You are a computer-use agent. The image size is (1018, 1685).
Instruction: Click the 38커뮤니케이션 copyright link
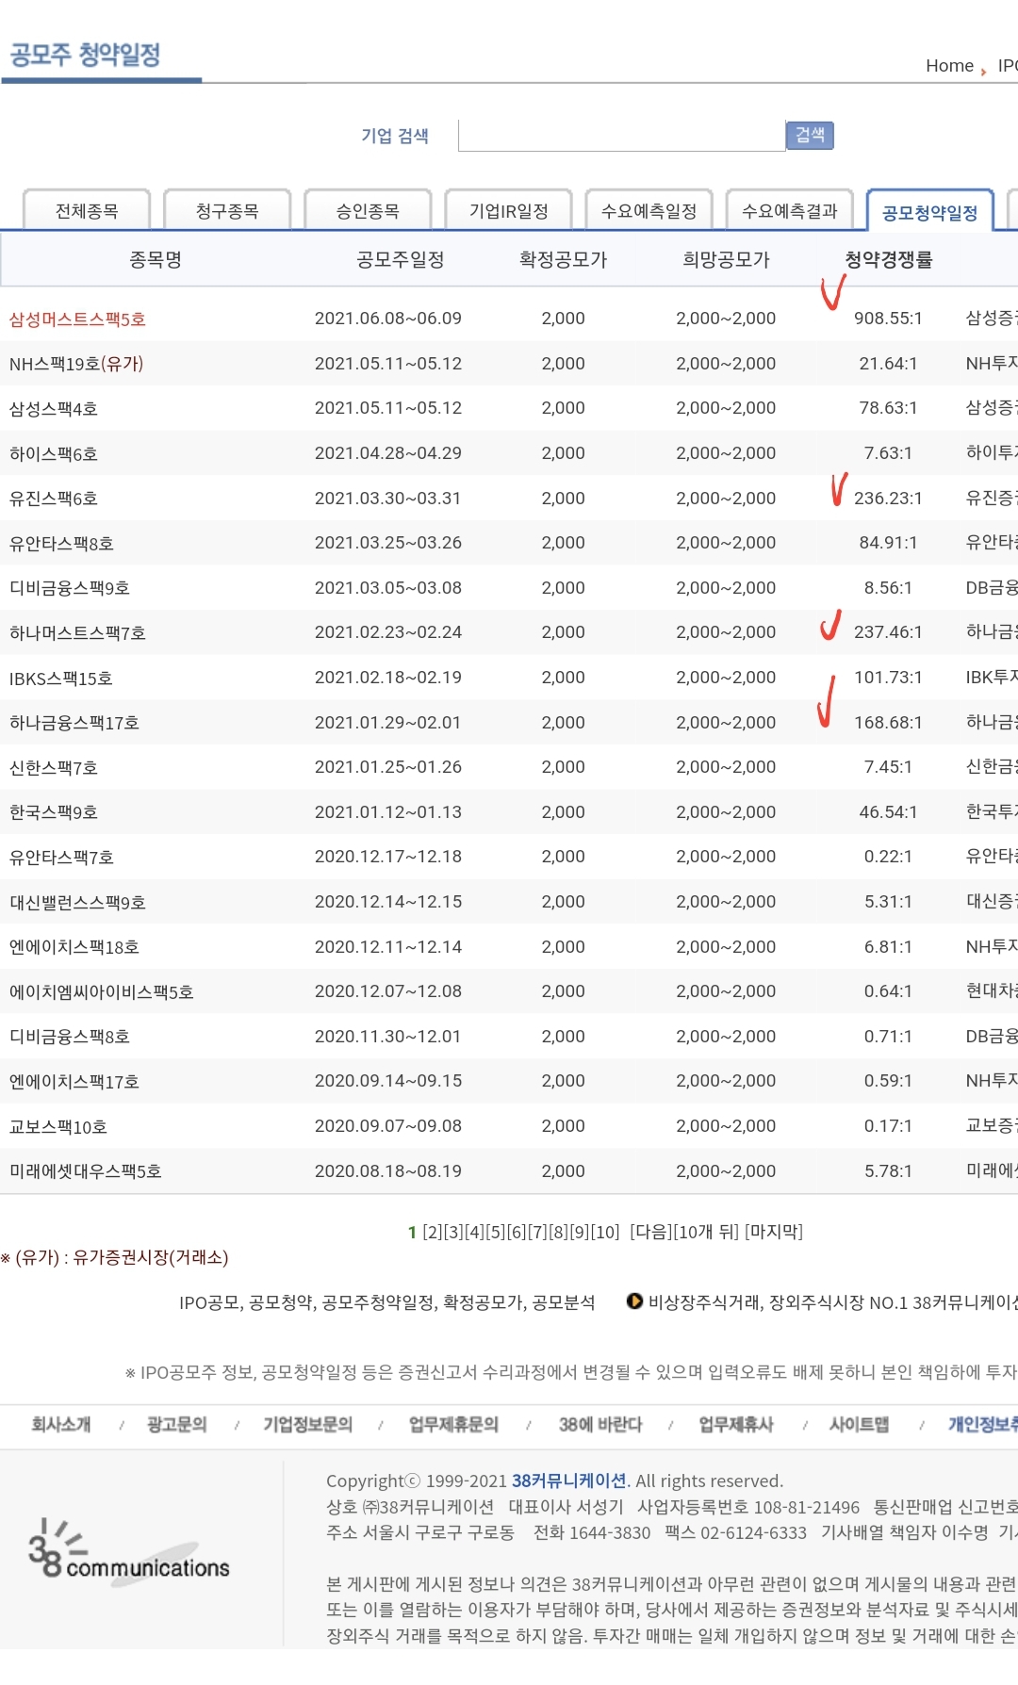click(x=569, y=1481)
